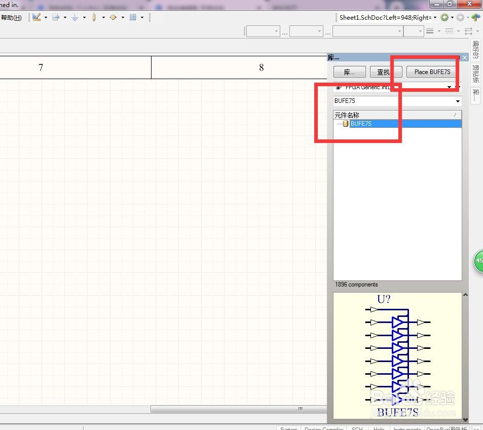Expand the grid options dropdown arrow
483x430 pixels.
click(142, 18)
